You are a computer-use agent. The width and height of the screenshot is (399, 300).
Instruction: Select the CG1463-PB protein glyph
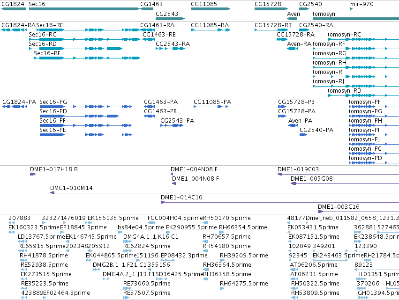point(150,116)
